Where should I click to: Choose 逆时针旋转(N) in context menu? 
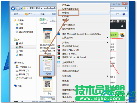[69, 29]
